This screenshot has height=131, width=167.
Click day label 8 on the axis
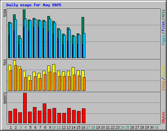pos(45,127)
